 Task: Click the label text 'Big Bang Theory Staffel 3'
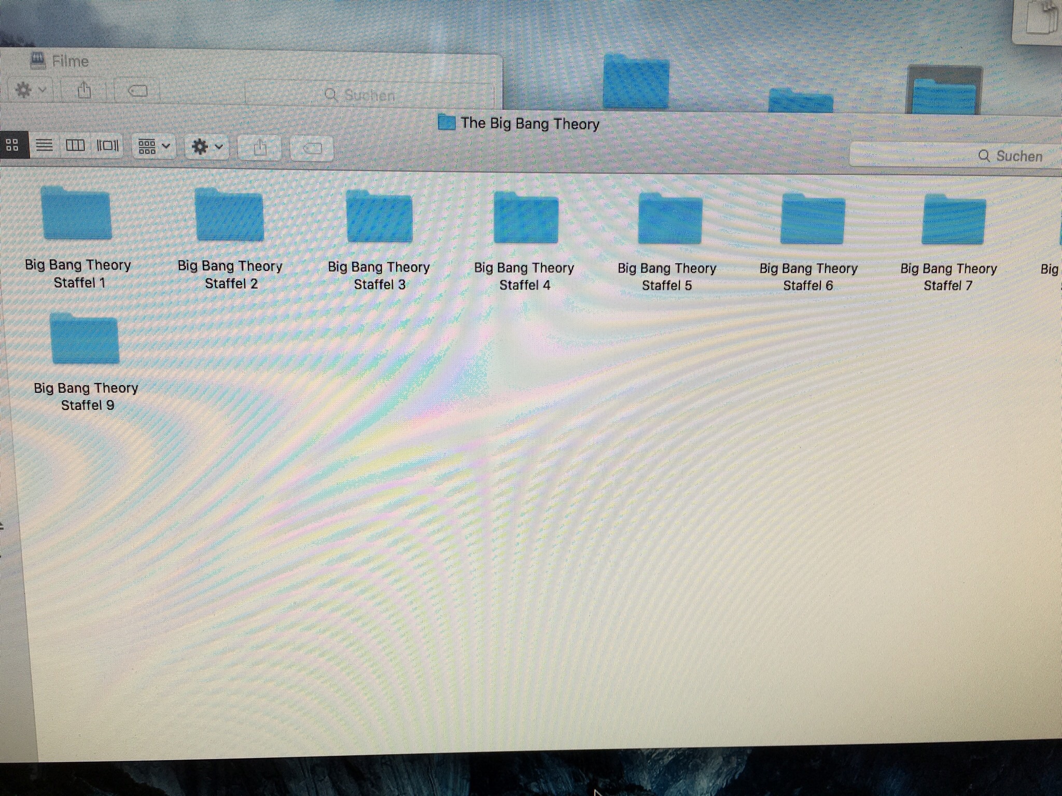click(379, 276)
